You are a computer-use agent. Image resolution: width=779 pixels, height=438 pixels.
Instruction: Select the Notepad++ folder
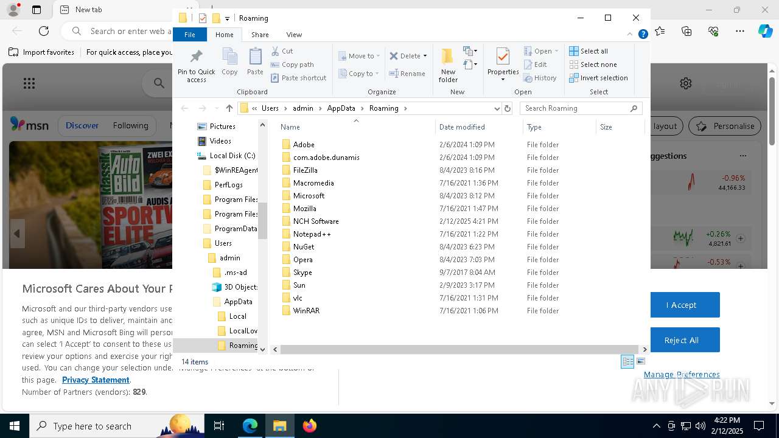tap(312, 234)
